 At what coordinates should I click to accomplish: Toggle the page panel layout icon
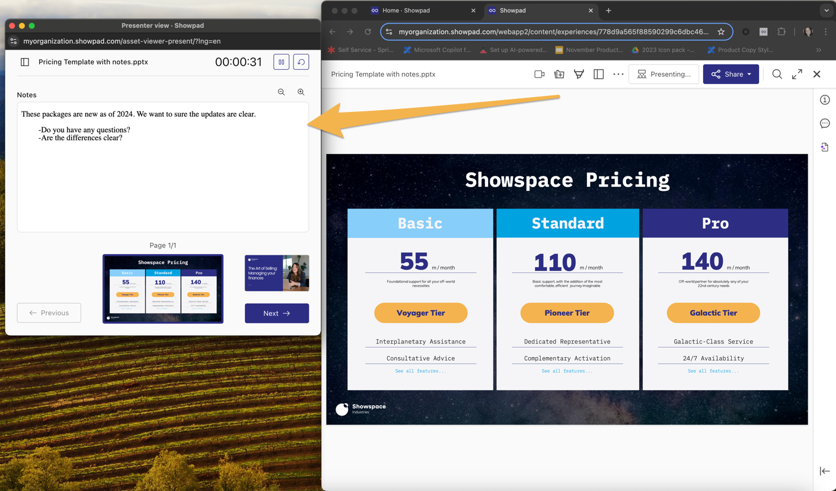pos(598,75)
